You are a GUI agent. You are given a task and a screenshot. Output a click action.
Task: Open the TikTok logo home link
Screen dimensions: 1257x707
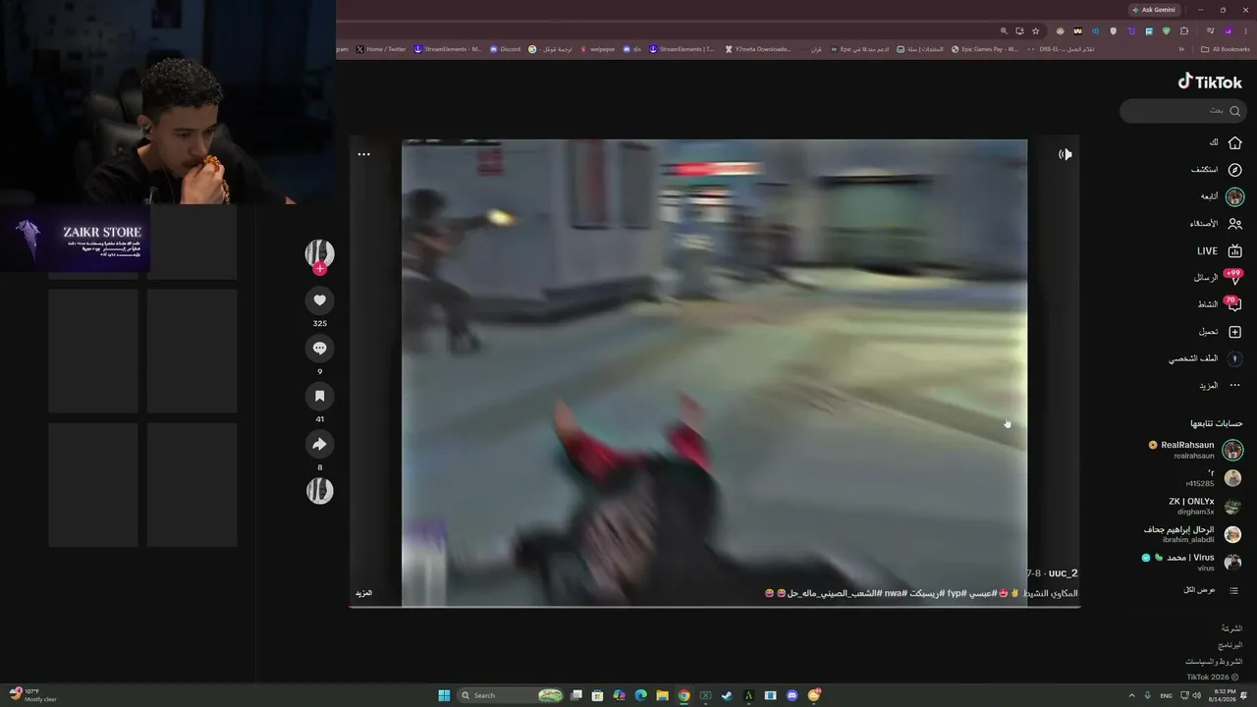1210,82
